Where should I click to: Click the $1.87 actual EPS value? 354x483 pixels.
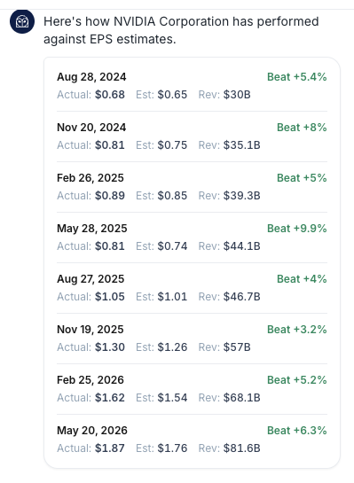tap(110, 448)
